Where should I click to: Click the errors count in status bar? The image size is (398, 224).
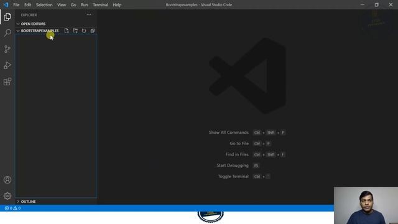(x=8, y=208)
